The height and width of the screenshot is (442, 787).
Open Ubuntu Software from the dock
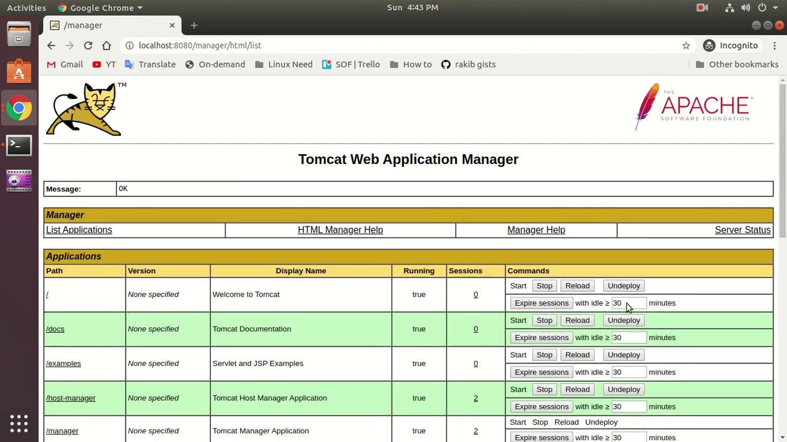tap(19, 71)
